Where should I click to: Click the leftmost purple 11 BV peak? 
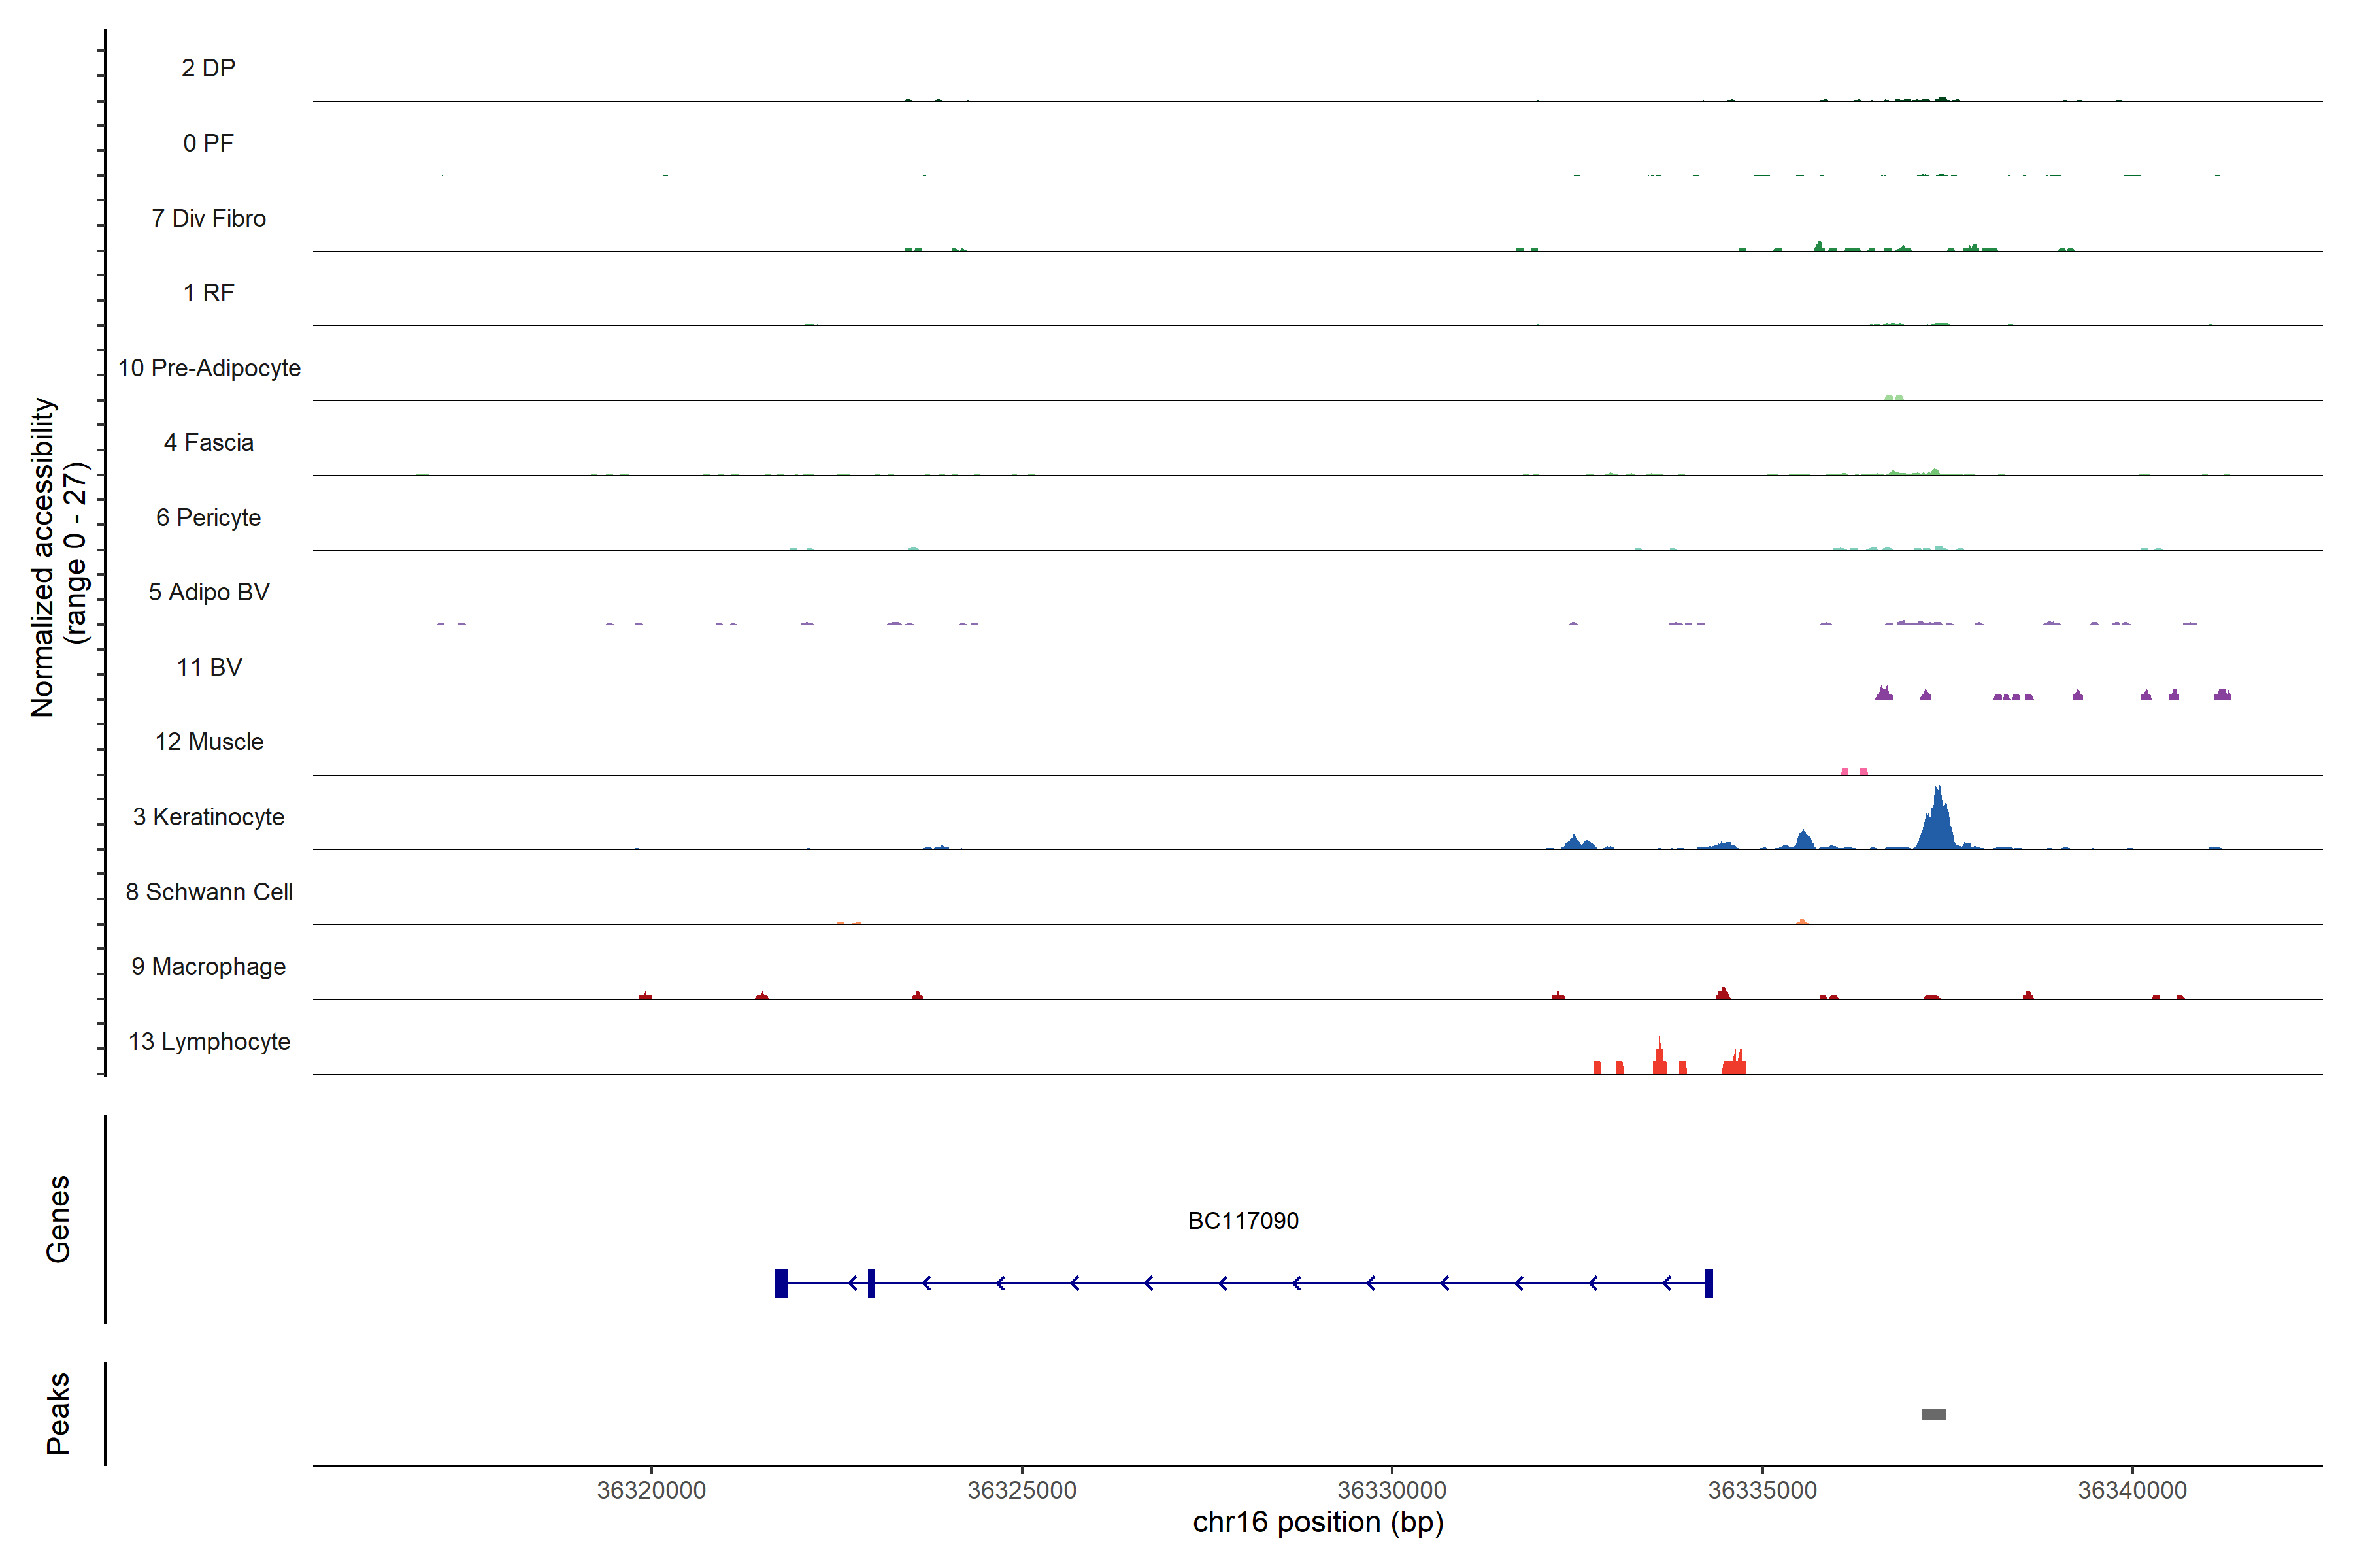point(1884,693)
